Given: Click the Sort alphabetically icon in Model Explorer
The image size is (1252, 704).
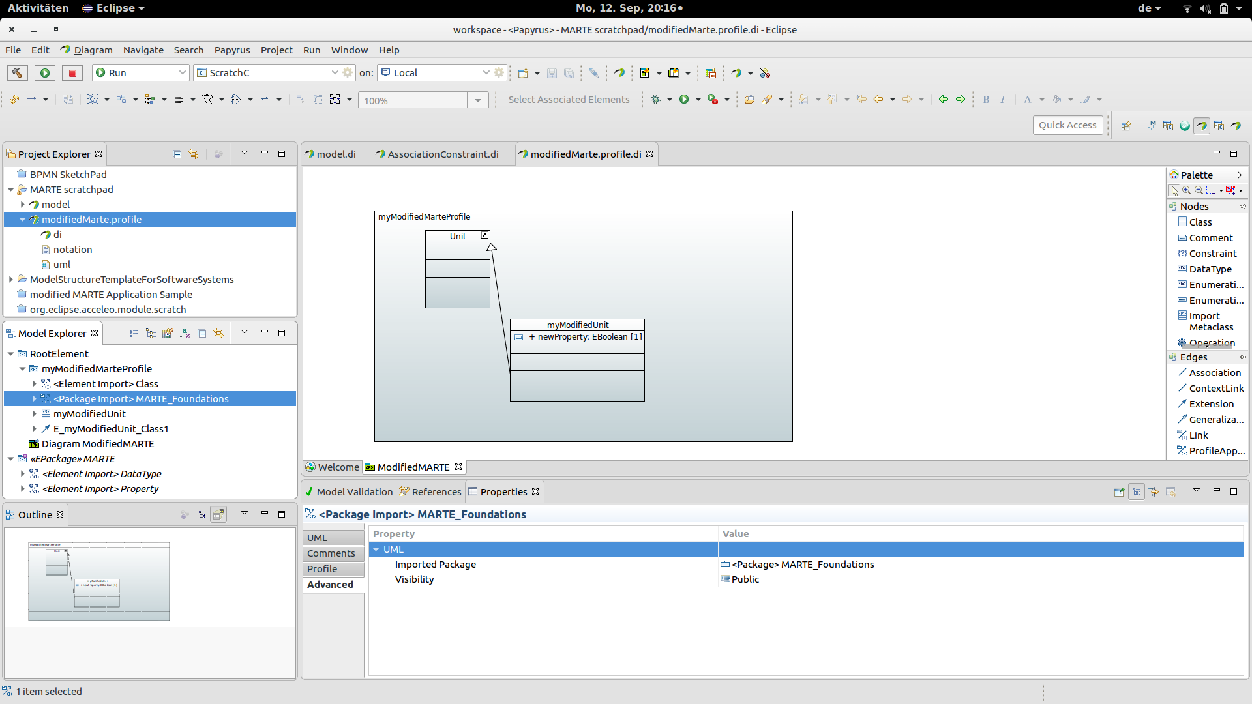Looking at the screenshot, I should [x=185, y=334].
